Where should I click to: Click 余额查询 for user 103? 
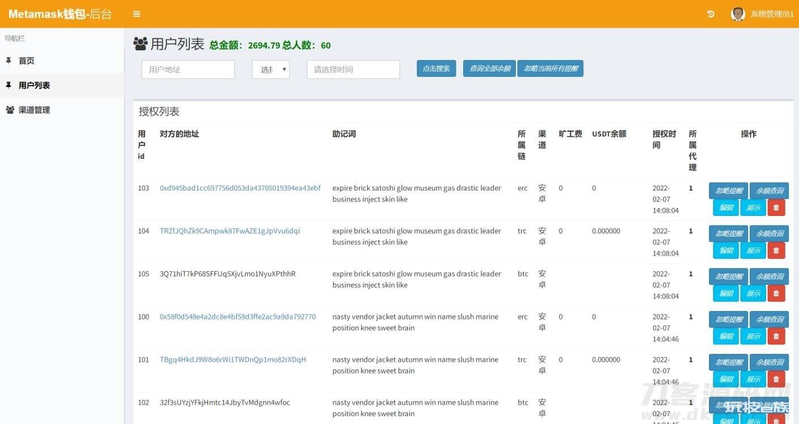(769, 191)
